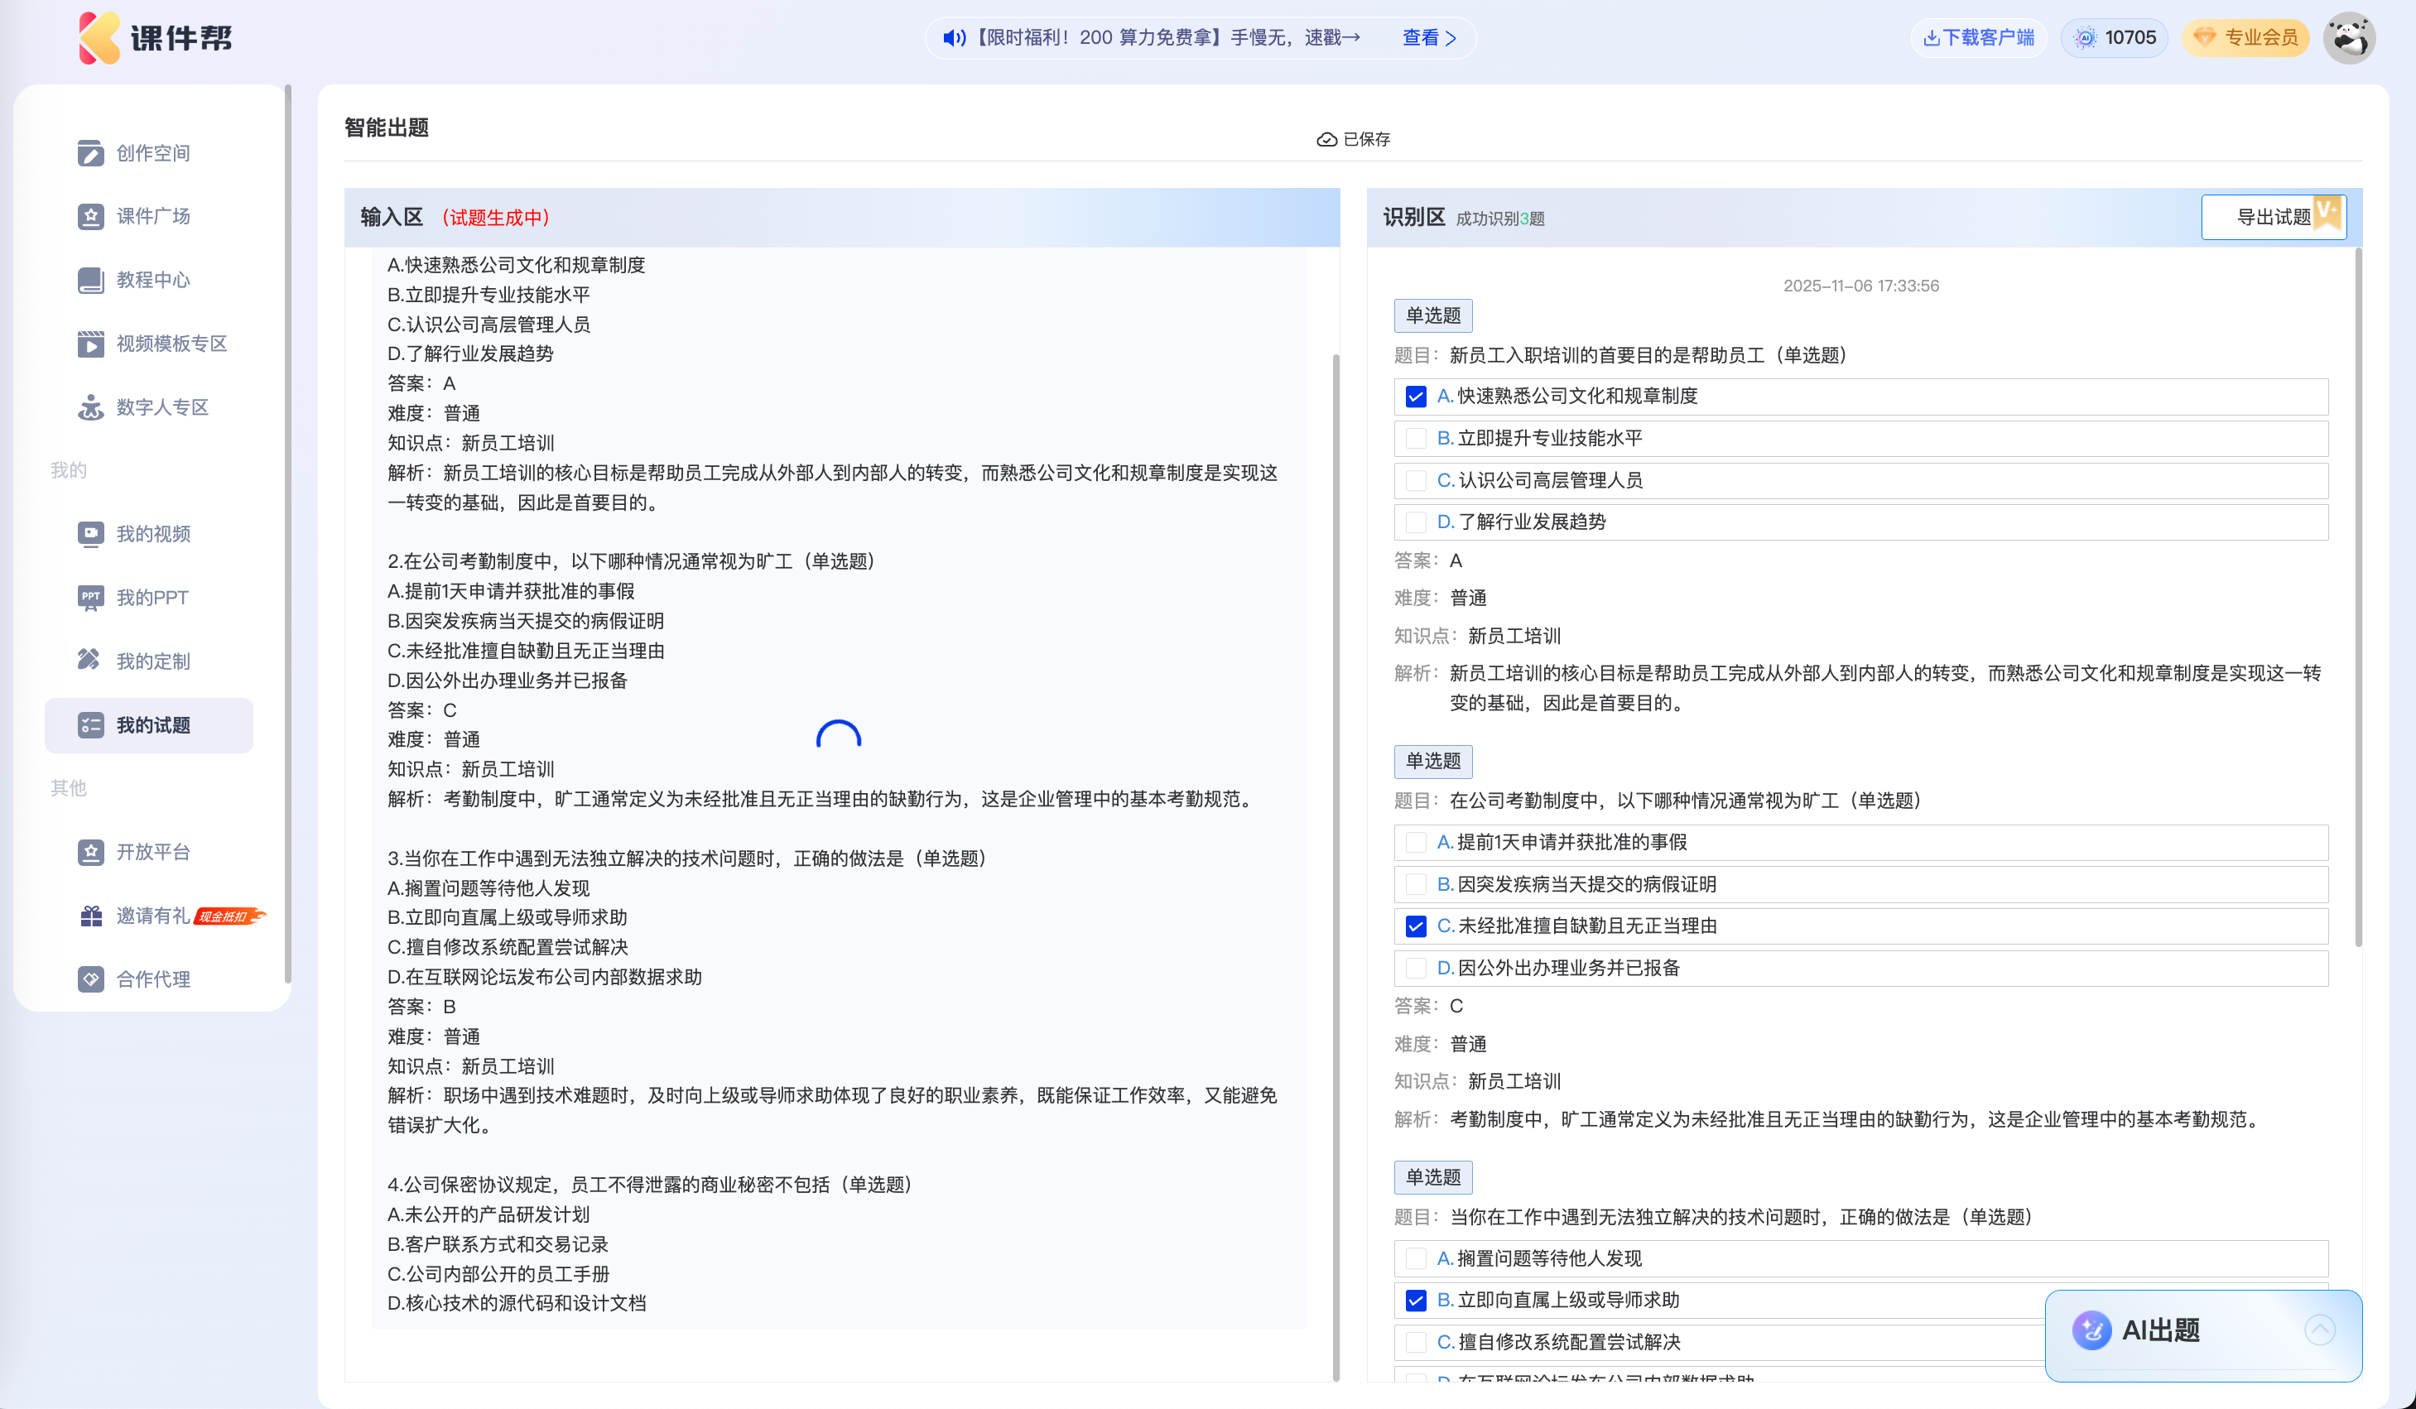Viewport: 2416px width, 1409px height.
Task: Click 下载客户端 download button
Action: 1978,38
